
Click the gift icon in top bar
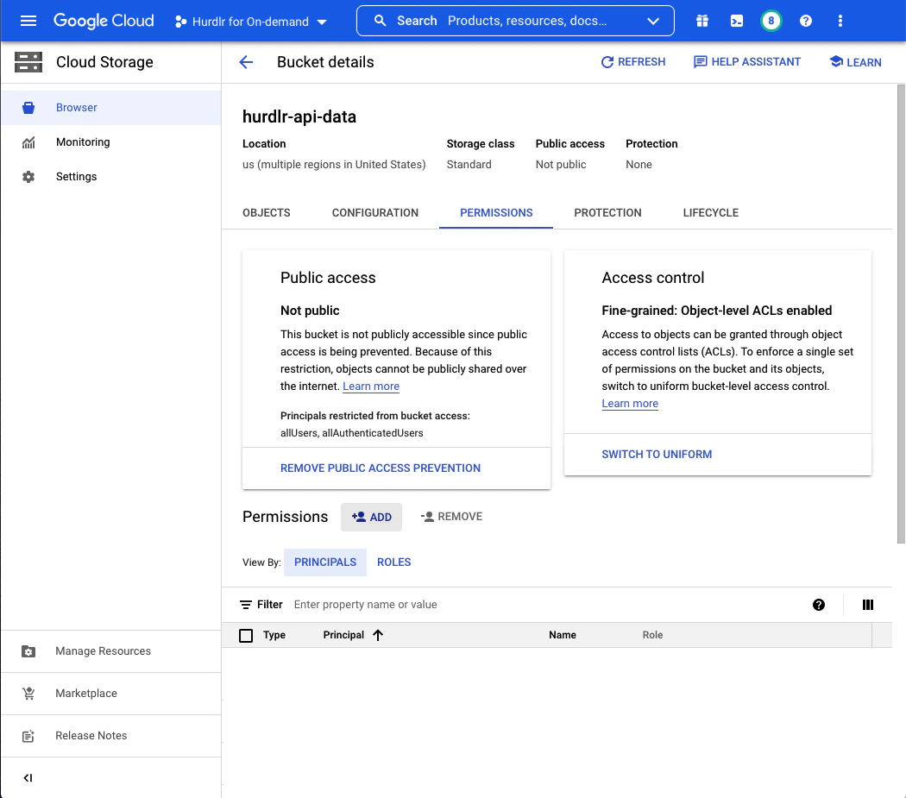click(x=702, y=21)
